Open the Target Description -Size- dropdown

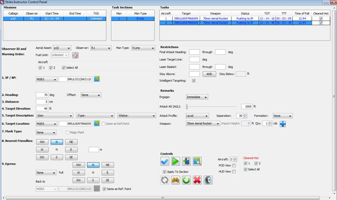click(x=54, y=116)
